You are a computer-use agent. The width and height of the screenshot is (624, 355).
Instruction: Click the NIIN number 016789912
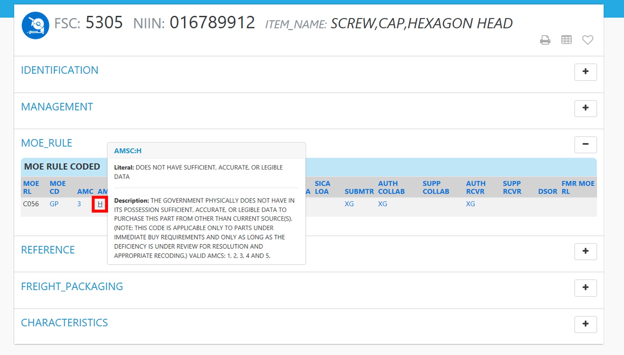point(212,23)
